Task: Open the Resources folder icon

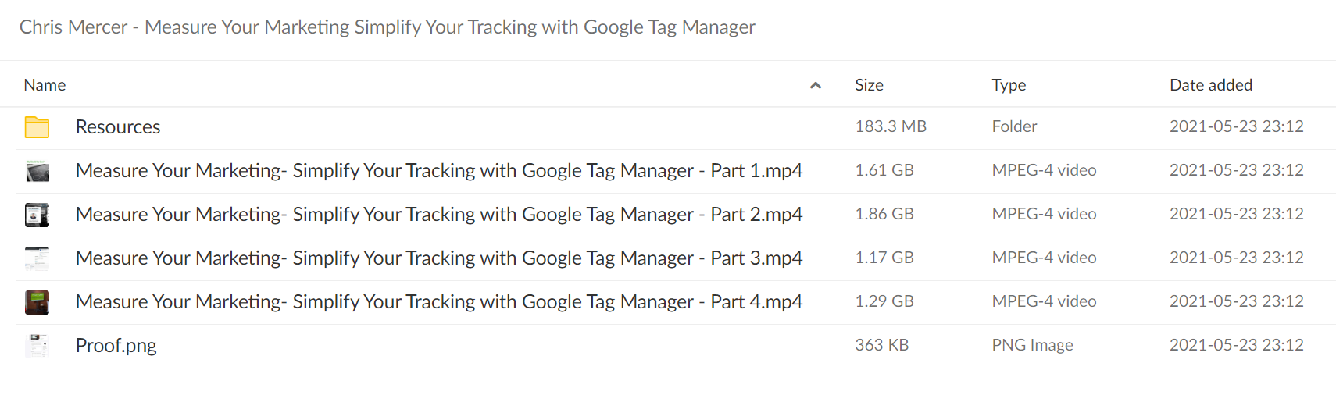Action: [37, 126]
